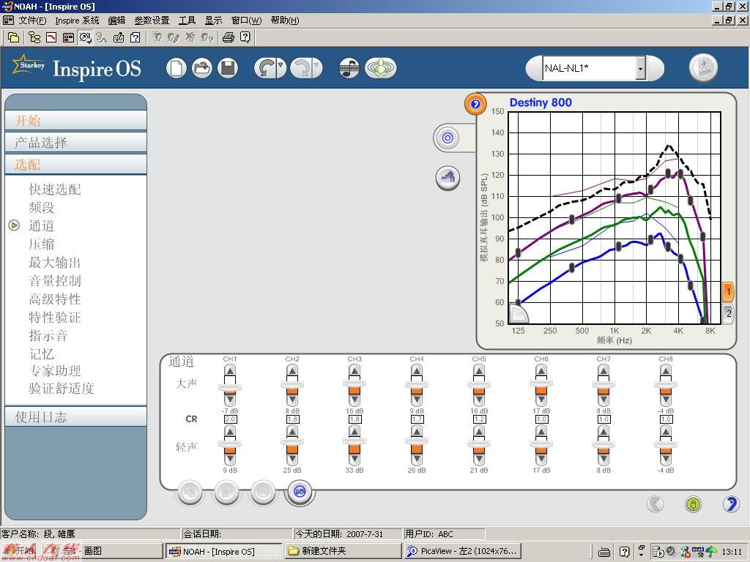Go to 压缩 in the sidebar

tap(42, 244)
